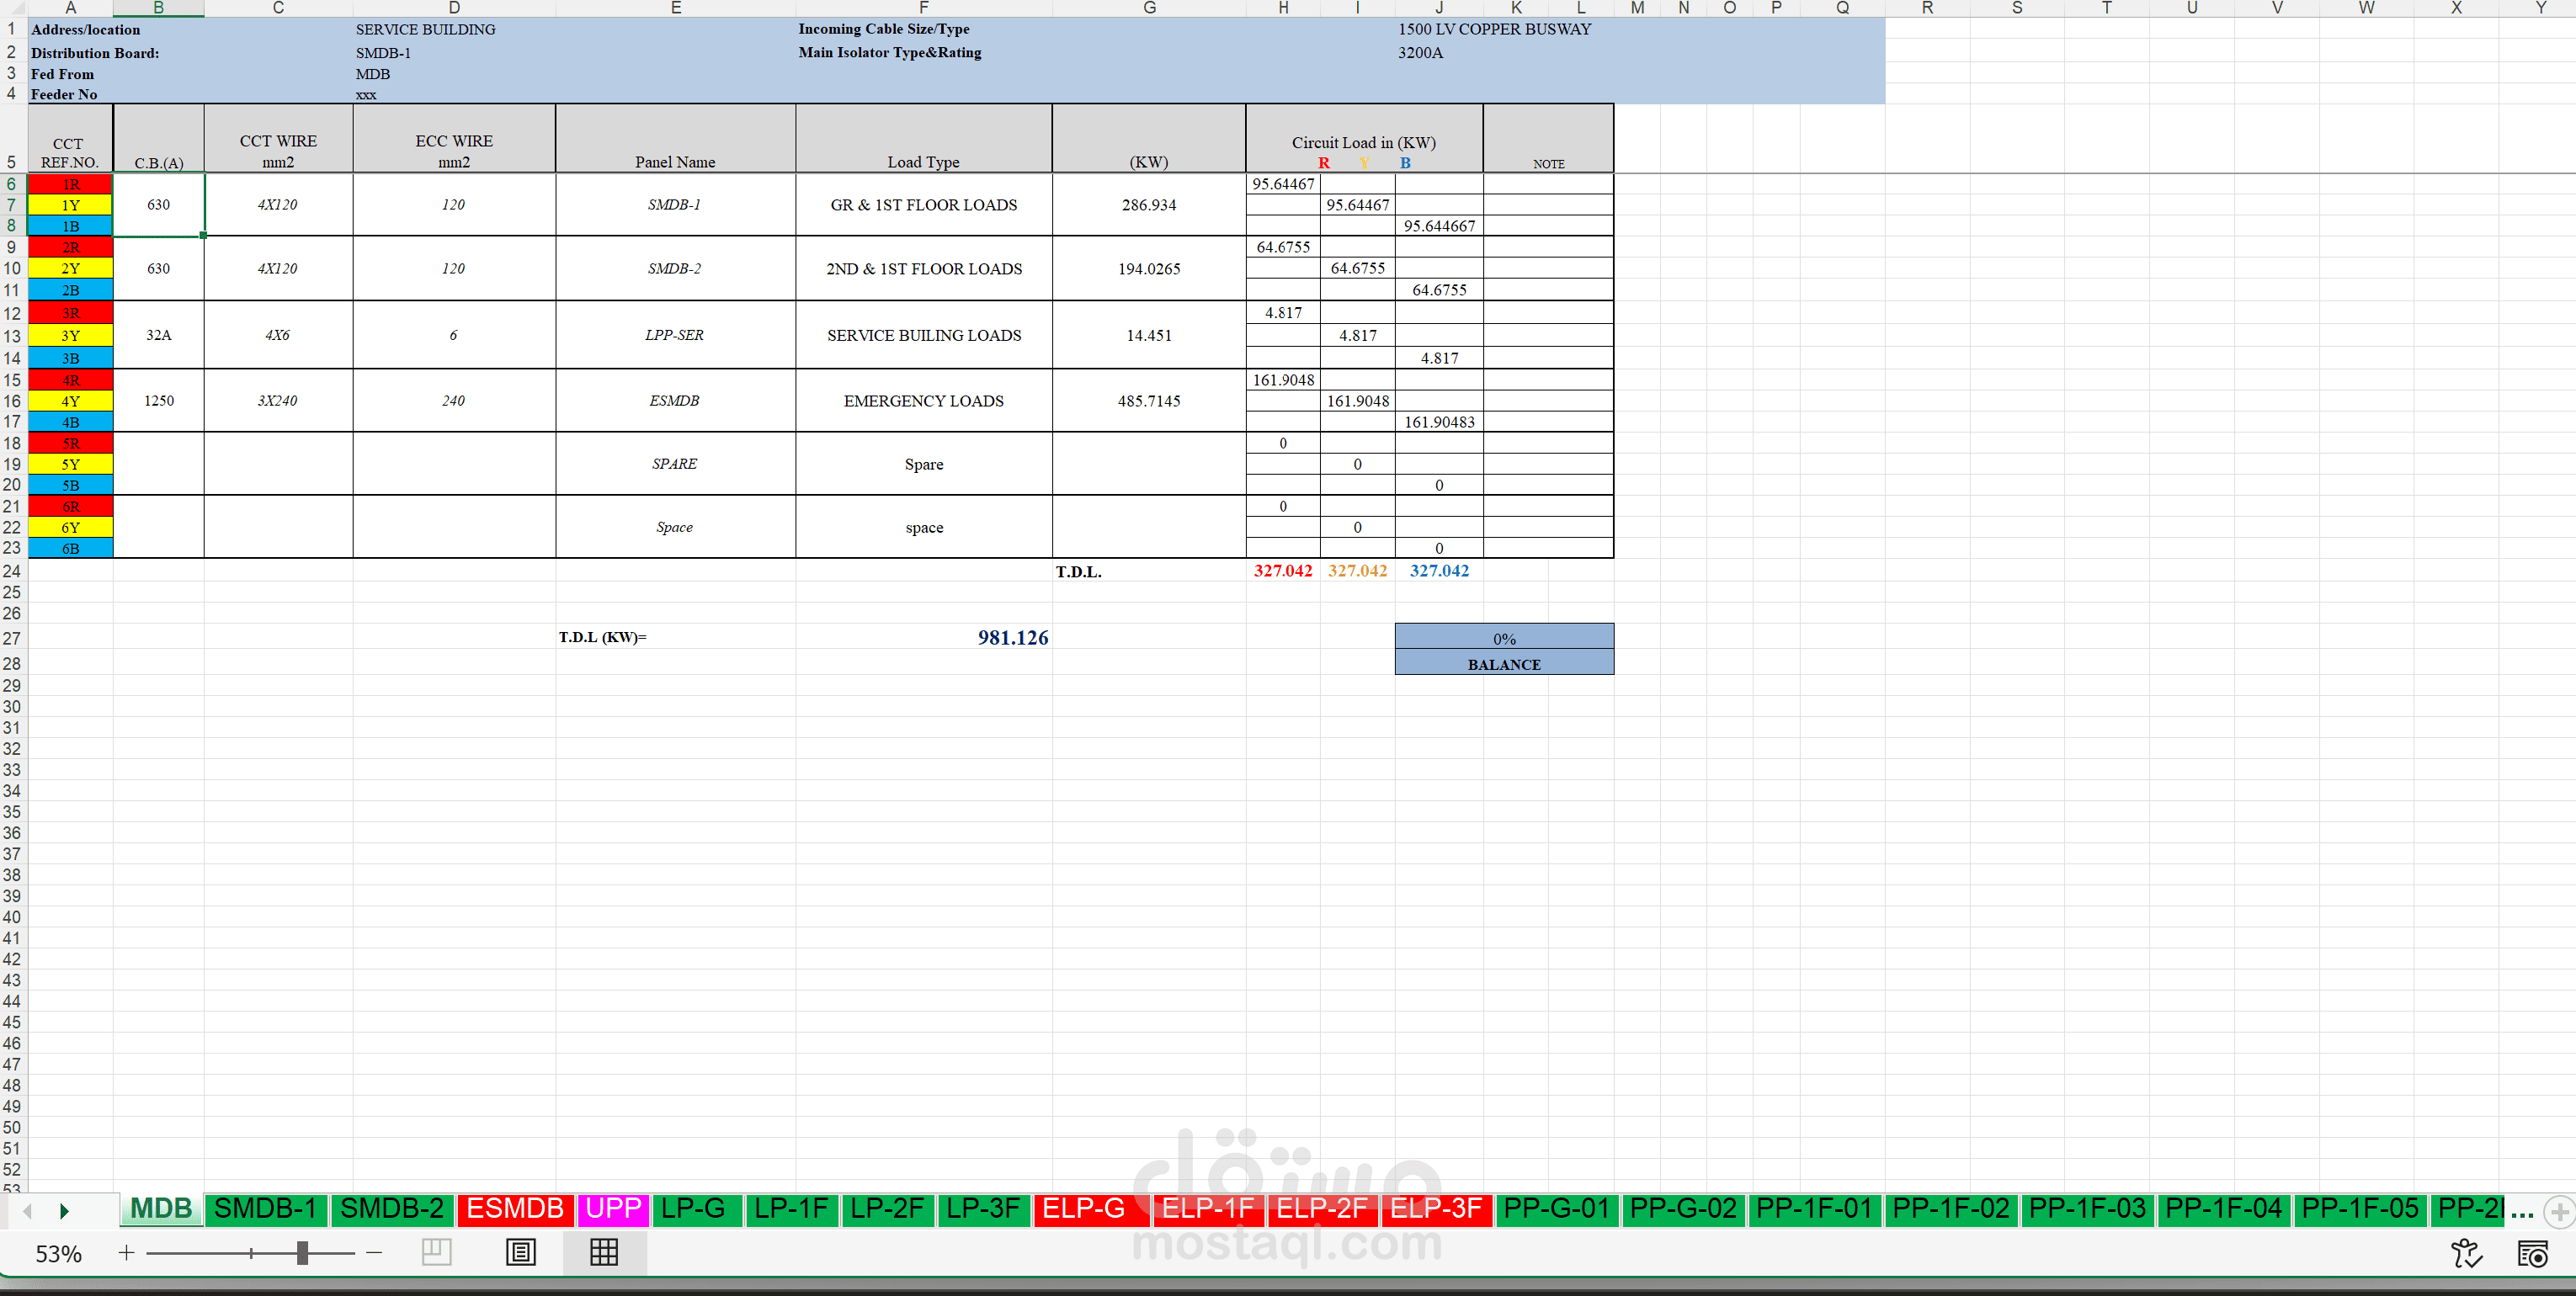Click the zoom out minus icon
The height and width of the screenshot is (1296, 2576).
pyautogui.click(x=374, y=1252)
